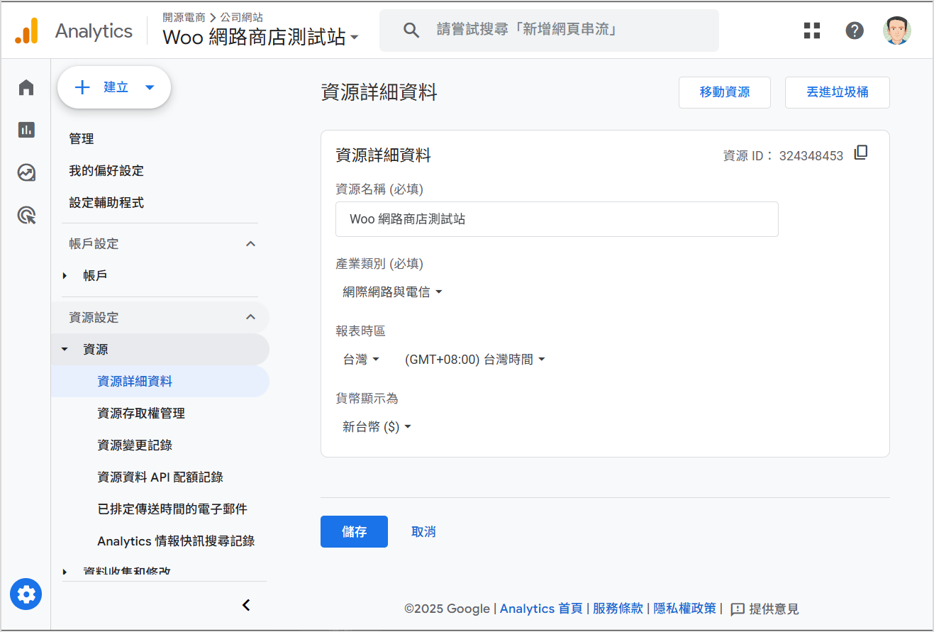Click the search magnifier icon
This screenshot has height=632, width=934.
(411, 30)
